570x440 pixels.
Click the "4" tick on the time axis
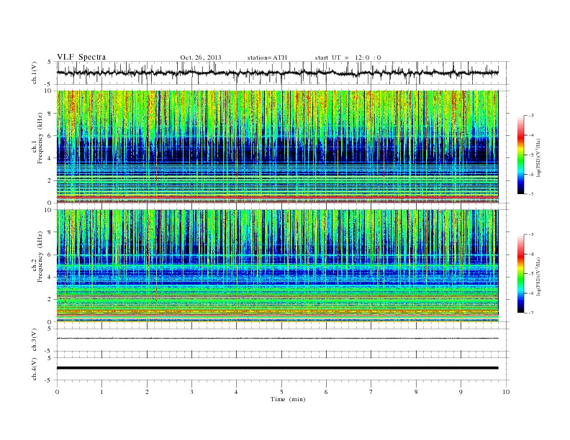coord(236,392)
